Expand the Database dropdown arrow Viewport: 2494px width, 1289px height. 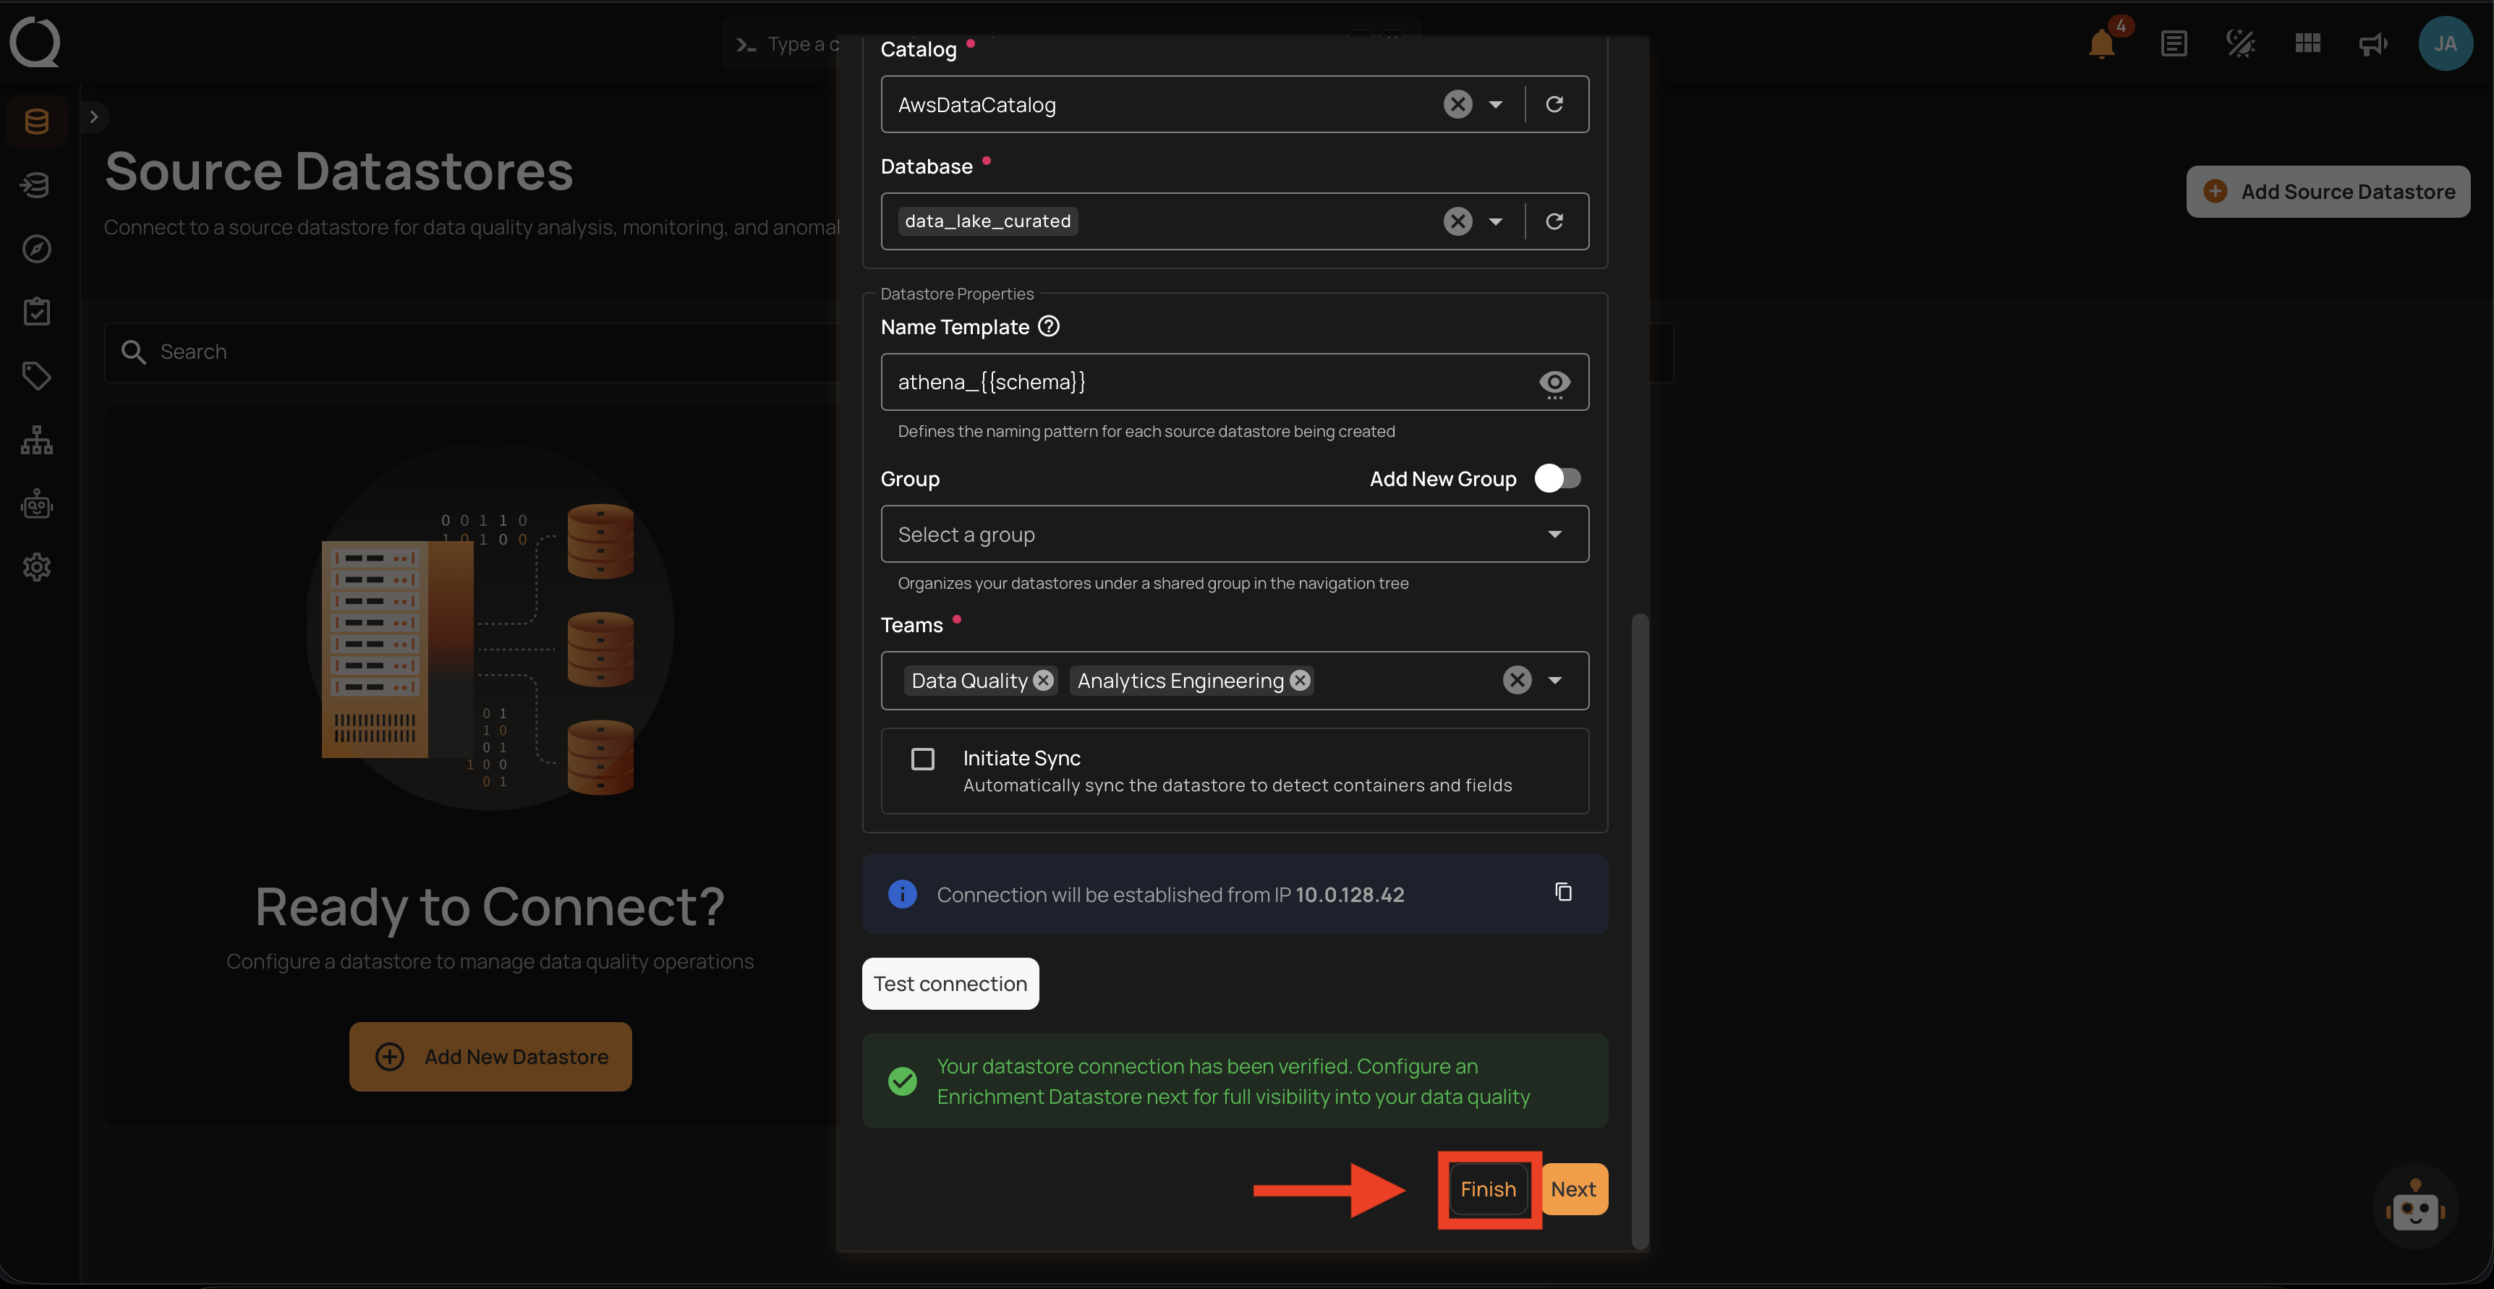click(x=1495, y=222)
